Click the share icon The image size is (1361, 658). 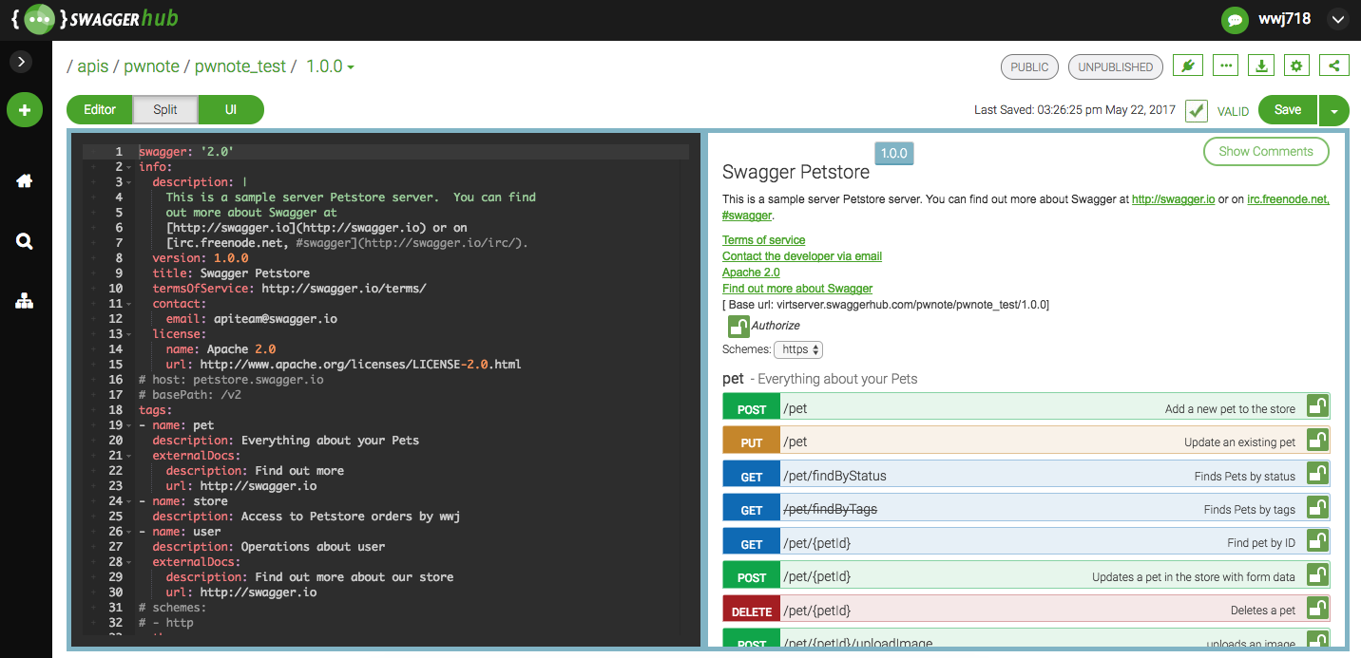[1334, 66]
